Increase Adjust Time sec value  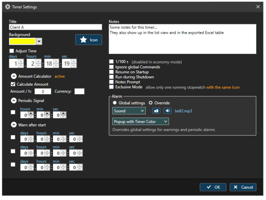pos(74,61)
